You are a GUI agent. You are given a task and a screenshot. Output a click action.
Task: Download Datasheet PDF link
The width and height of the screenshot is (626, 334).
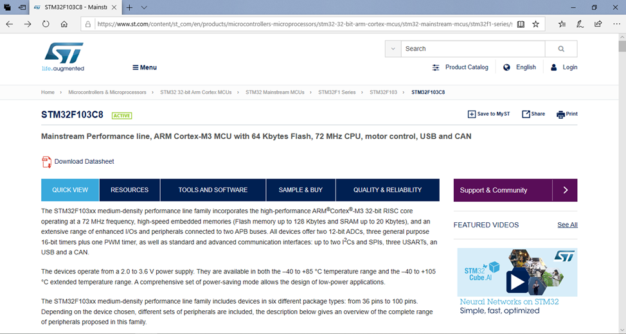[78, 162]
